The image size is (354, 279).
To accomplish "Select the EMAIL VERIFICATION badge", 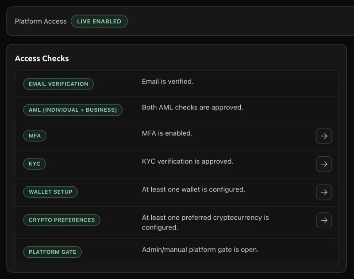I will 58,84.
